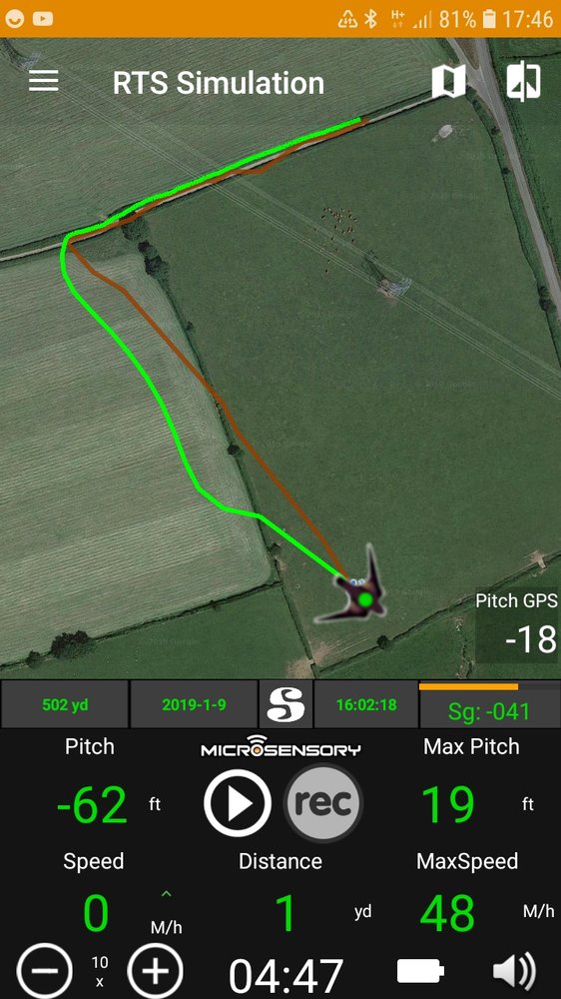
Task: Tap the S logo icon
Action: point(285,704)
